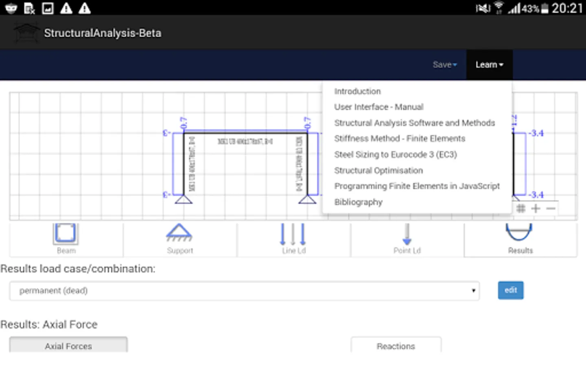Click the left pinned support on the frame
586x366 pixels.
(184, 199)
